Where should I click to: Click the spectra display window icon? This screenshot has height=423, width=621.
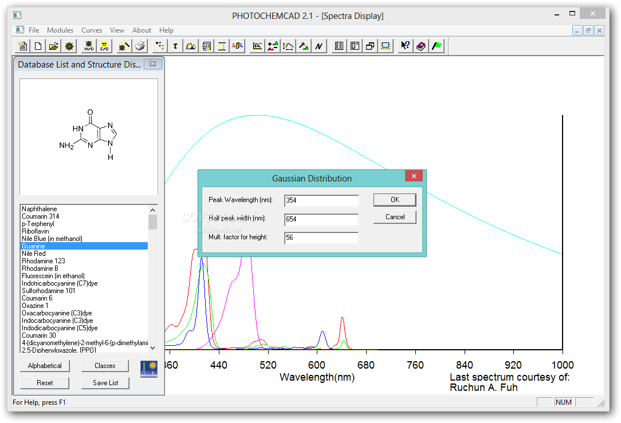(x=386, y=46)
